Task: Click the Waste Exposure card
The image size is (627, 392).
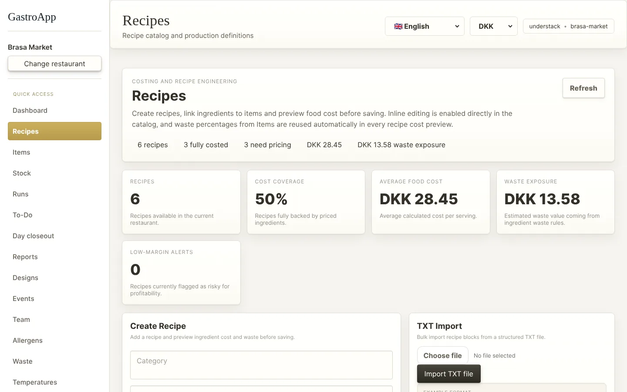Action: [x=556, y=202]
